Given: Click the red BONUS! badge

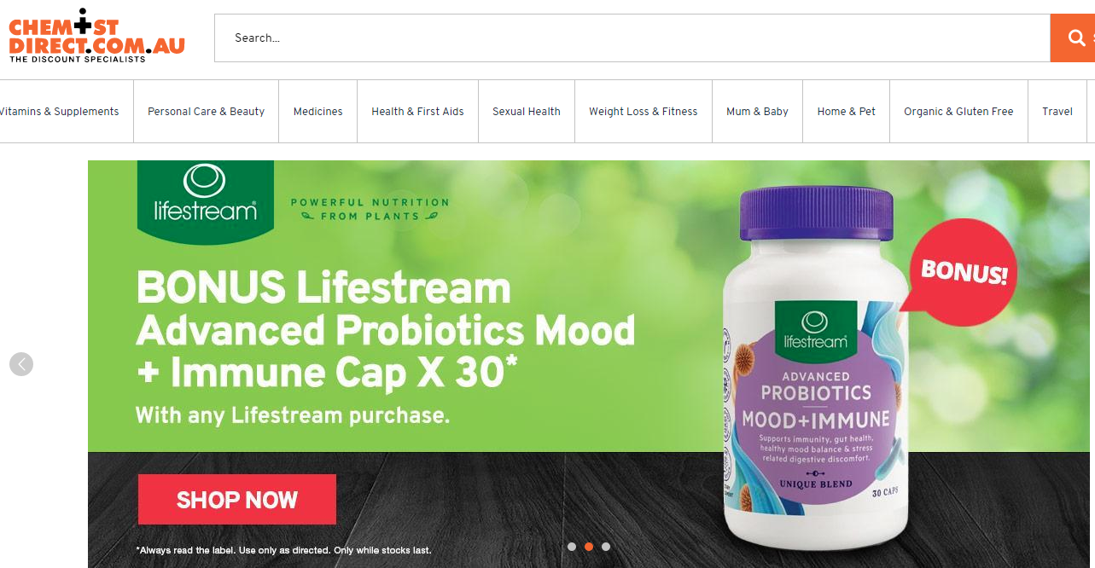Looking at the screenshot, I should point(963,274).
